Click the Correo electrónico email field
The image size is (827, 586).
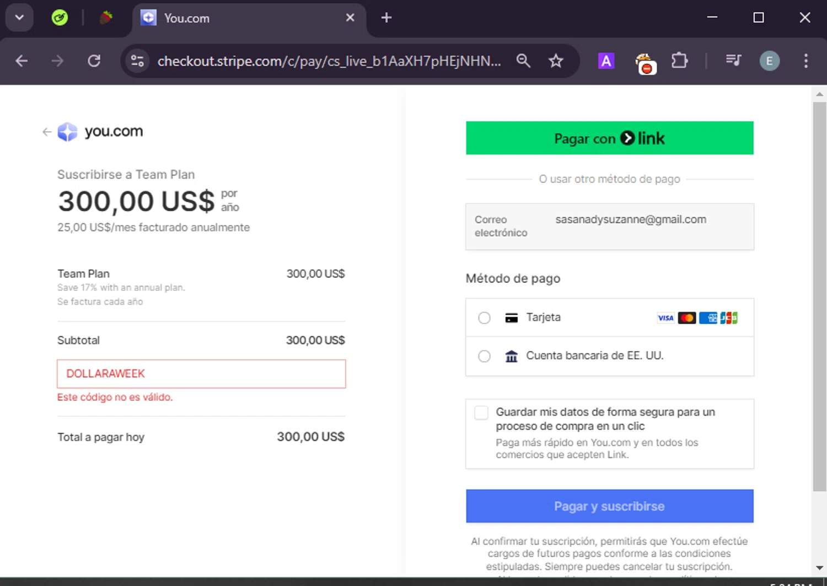point(610,227)
